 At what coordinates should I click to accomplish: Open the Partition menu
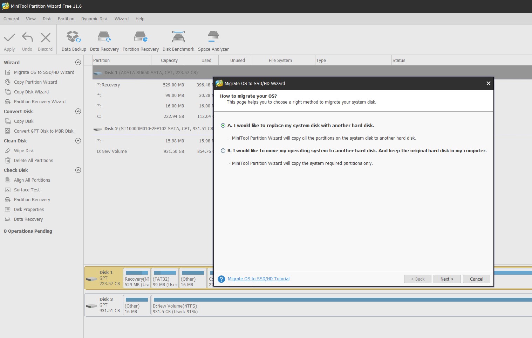point(66,19)
